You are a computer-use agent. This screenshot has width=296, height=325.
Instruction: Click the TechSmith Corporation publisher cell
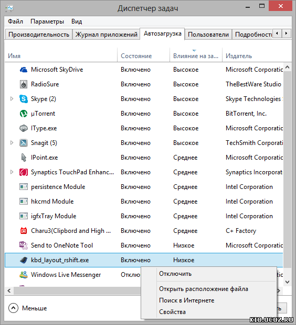pos(255,143)
